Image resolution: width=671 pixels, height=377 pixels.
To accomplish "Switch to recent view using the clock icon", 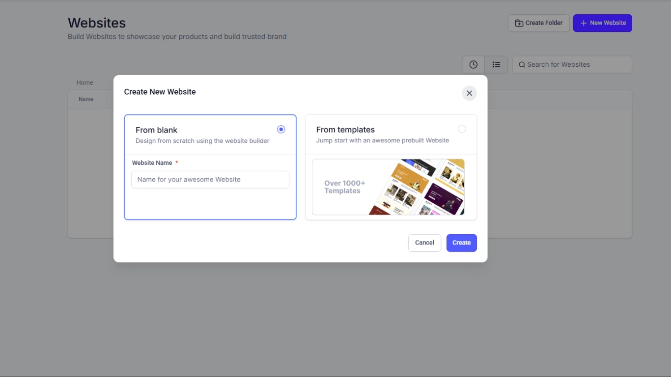I will (x=473, y=64).
